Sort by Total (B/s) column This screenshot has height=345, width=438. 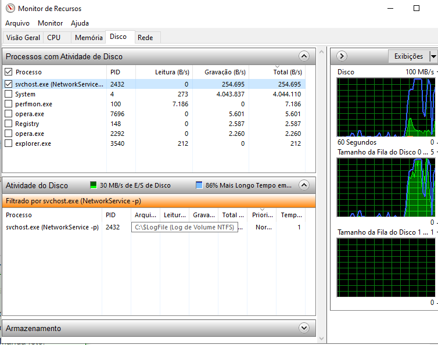(x=277, y=72)
